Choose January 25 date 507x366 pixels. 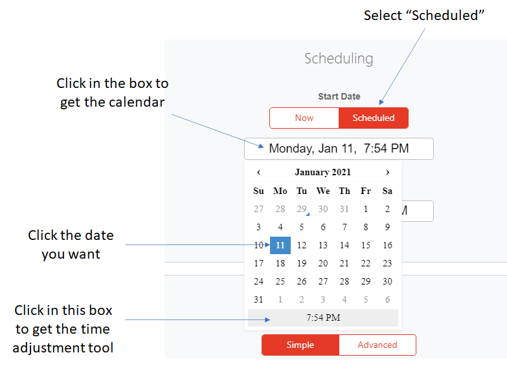click(x=280, y=281)
